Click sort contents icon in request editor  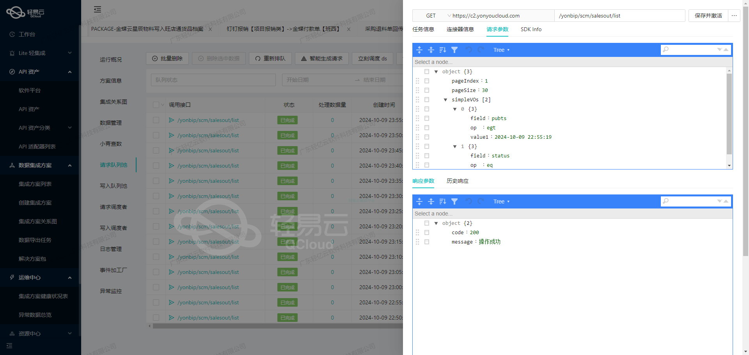(443, 50)
